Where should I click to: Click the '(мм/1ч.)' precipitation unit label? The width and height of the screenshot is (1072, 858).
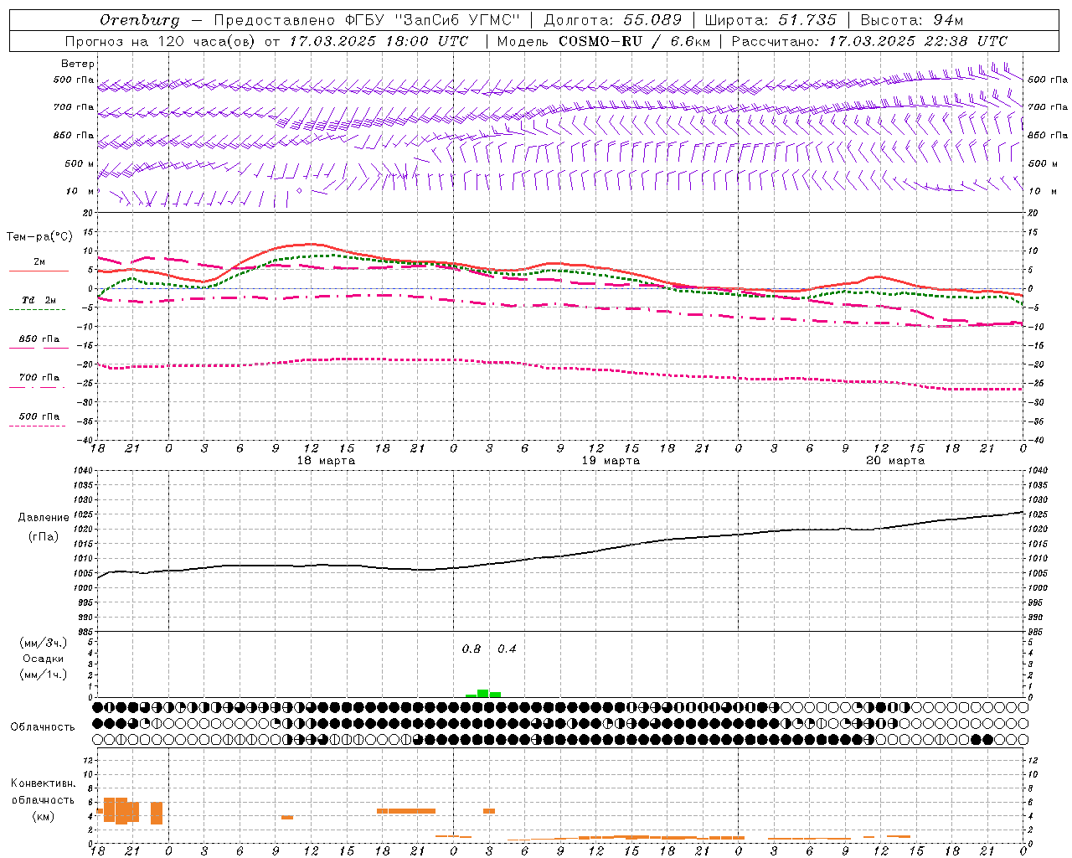[x=43, y=675]
